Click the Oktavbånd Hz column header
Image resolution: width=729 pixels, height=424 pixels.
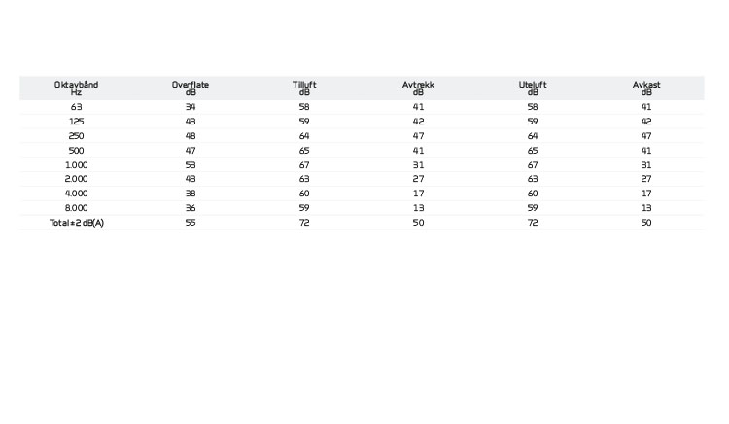[76, 88]
